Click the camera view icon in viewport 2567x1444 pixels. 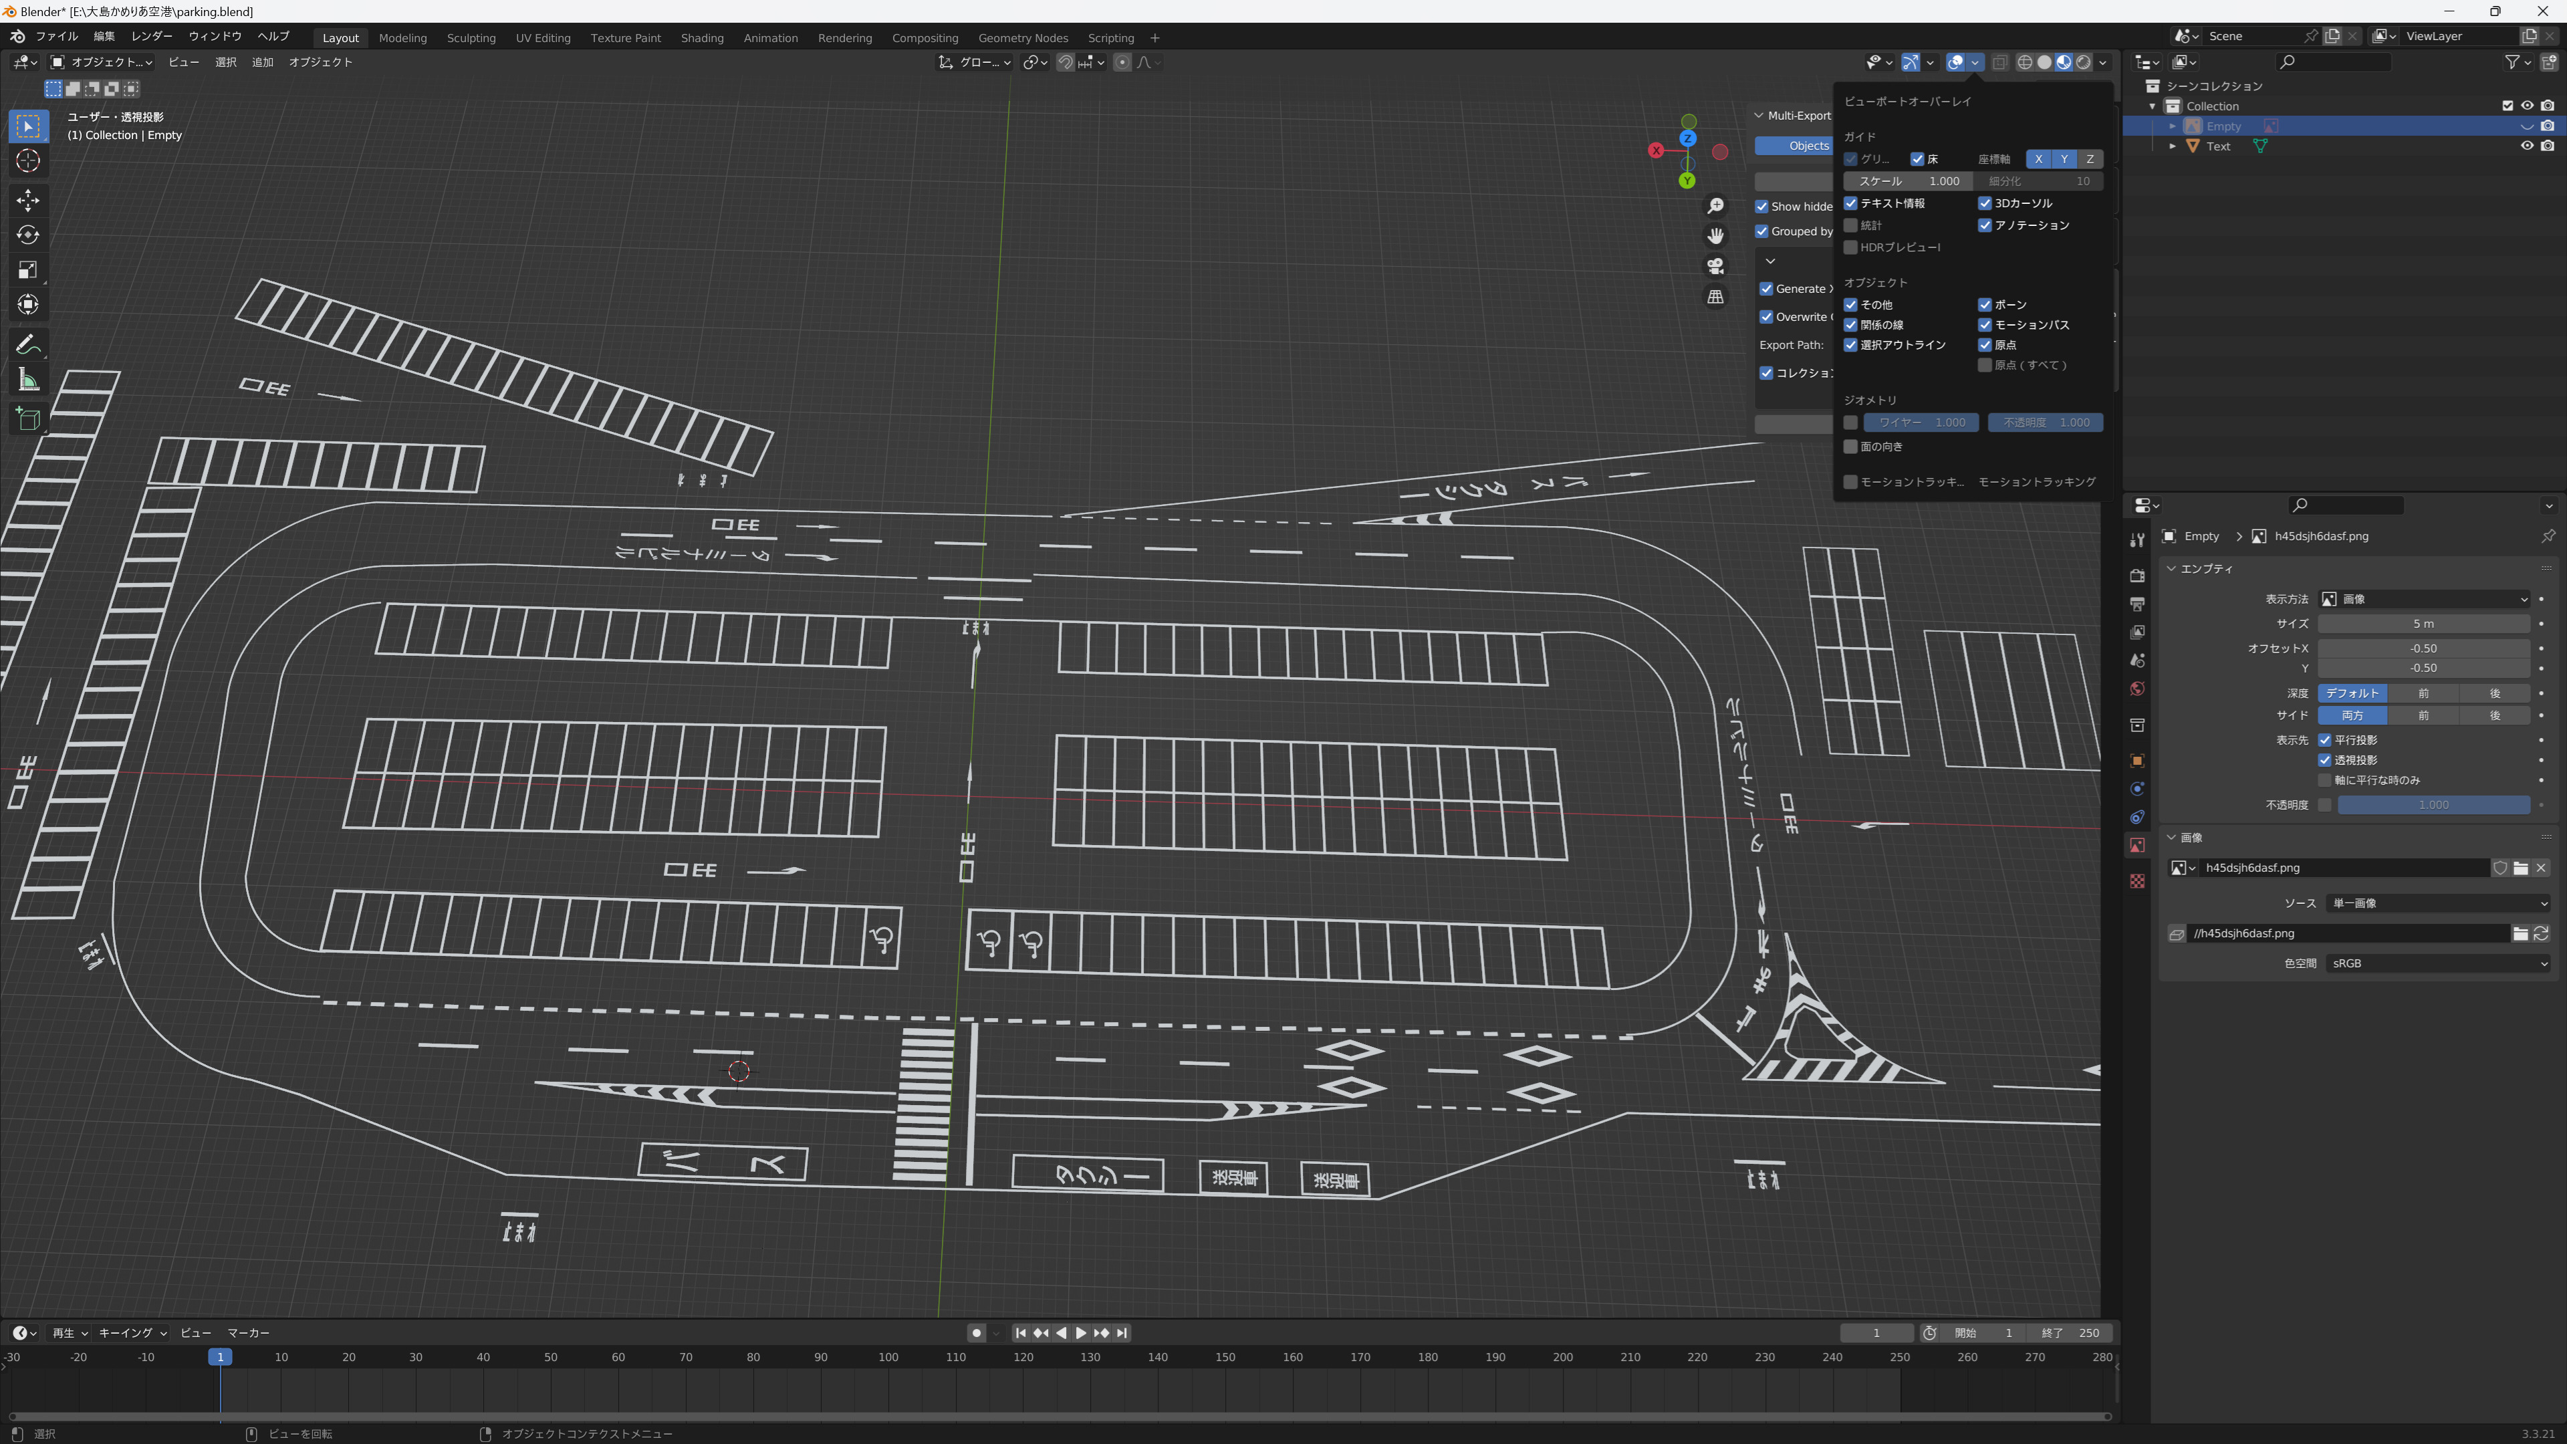pyautogui.click(x=1715, y=266)
